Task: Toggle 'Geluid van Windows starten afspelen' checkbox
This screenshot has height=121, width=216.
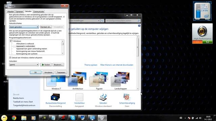Action: (x=10, y=57)
